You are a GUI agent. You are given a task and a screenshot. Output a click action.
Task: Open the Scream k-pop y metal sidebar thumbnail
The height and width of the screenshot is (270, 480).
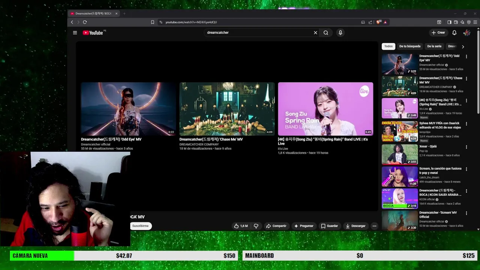[400, 176]
